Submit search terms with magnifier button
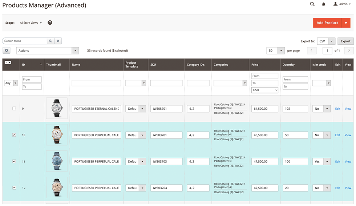356x206 pixels. pos(50,41)
